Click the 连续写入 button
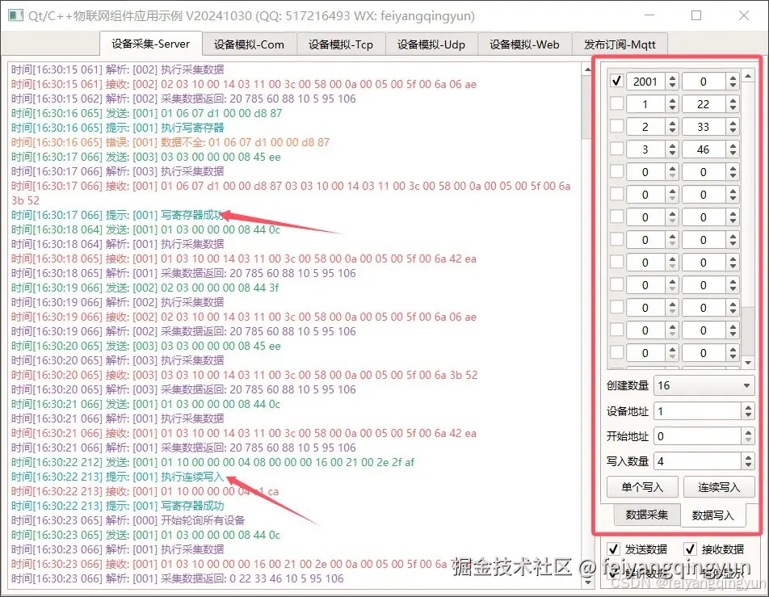Screen dimensions: 769x597 click(x=719, y=487)
